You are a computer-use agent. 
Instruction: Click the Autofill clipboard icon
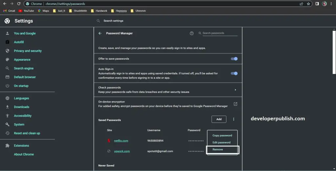tap(7, 42)
